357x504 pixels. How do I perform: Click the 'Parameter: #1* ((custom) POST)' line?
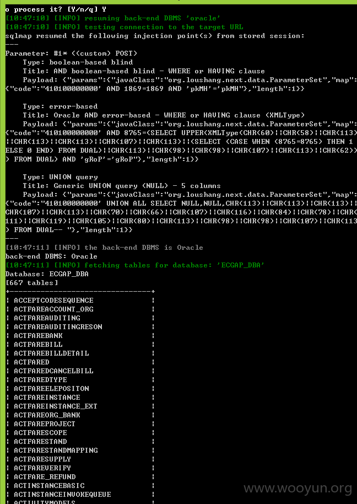pyautogui.click(x=71, y=53)
